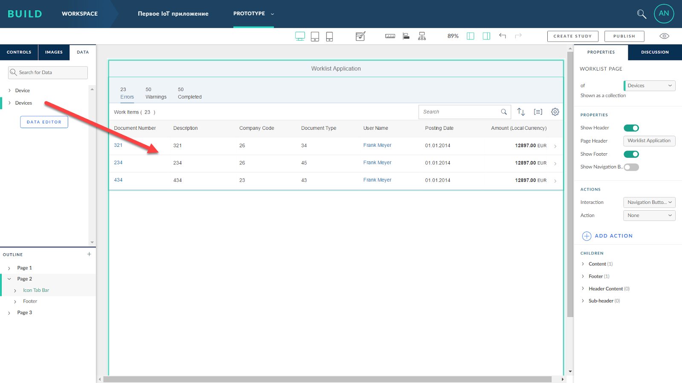Switch to phone preview mode
Image resolution: width=682 pixels, height=383 pixels.
coord(329,36)
